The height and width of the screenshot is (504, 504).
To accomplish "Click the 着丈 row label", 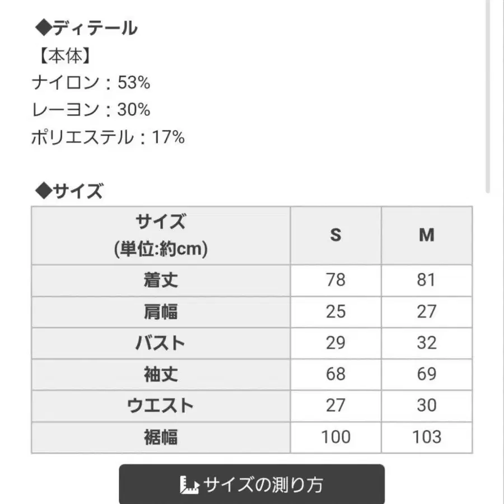I will 161,280.
